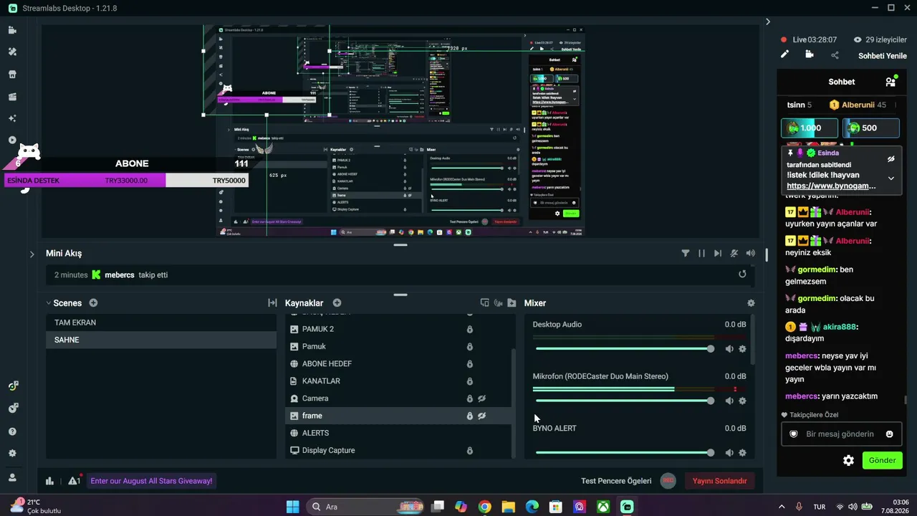917x516 pixels.
Task: Select the TAM EKRAN scene
Action: [161, 322]
